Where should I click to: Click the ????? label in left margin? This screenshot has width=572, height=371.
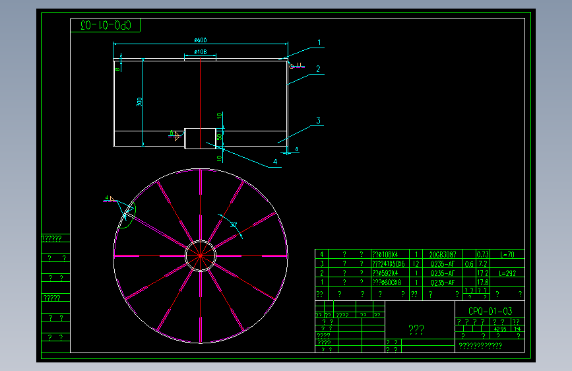[x=52, y=298]
